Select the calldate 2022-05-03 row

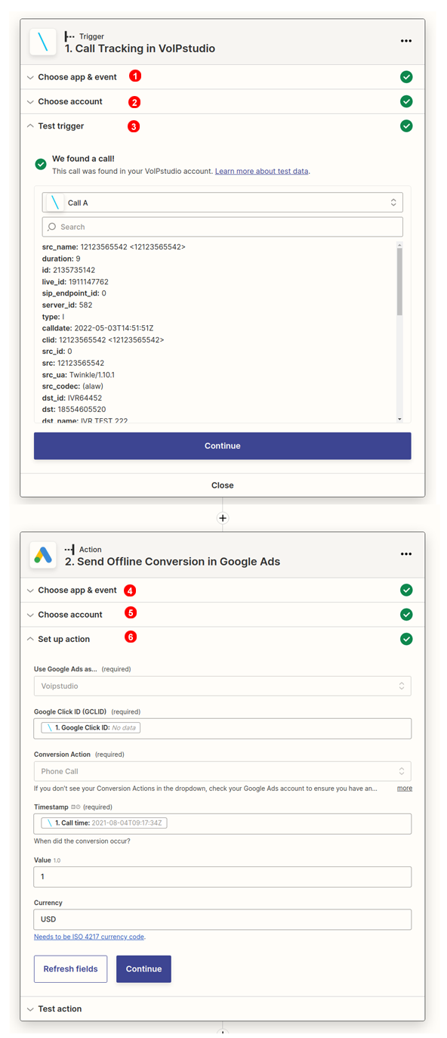pos(98,329)
